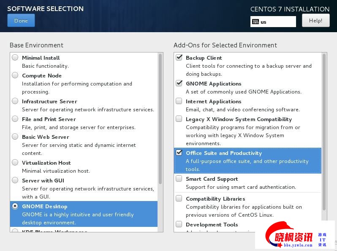The height and width of the screenshot is (251, 337).
Task: Select the GNOME Desktop radio button
Action: point(15,206)
